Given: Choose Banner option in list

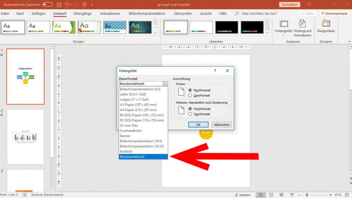Looking at the screenshot, I should click(143, 136).
